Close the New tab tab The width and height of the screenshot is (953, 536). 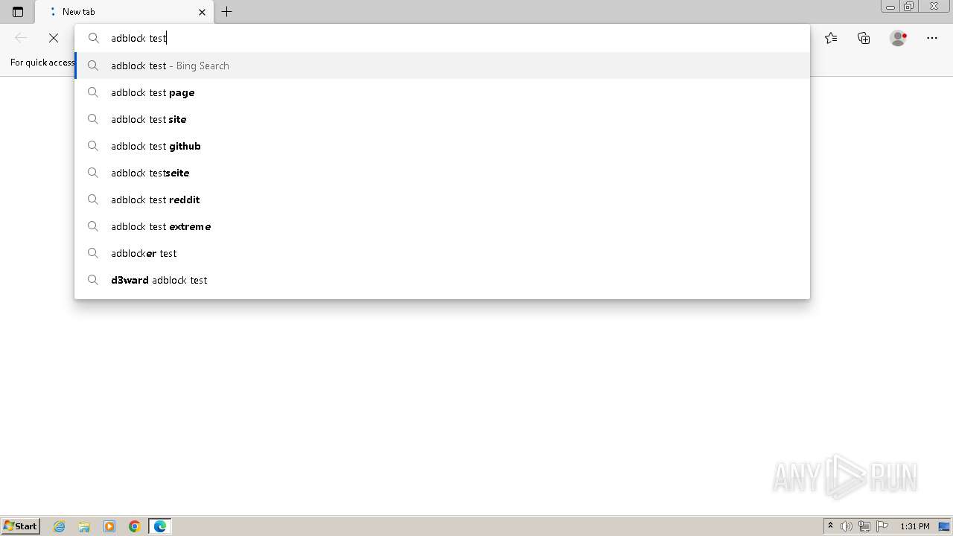[202, 12]
